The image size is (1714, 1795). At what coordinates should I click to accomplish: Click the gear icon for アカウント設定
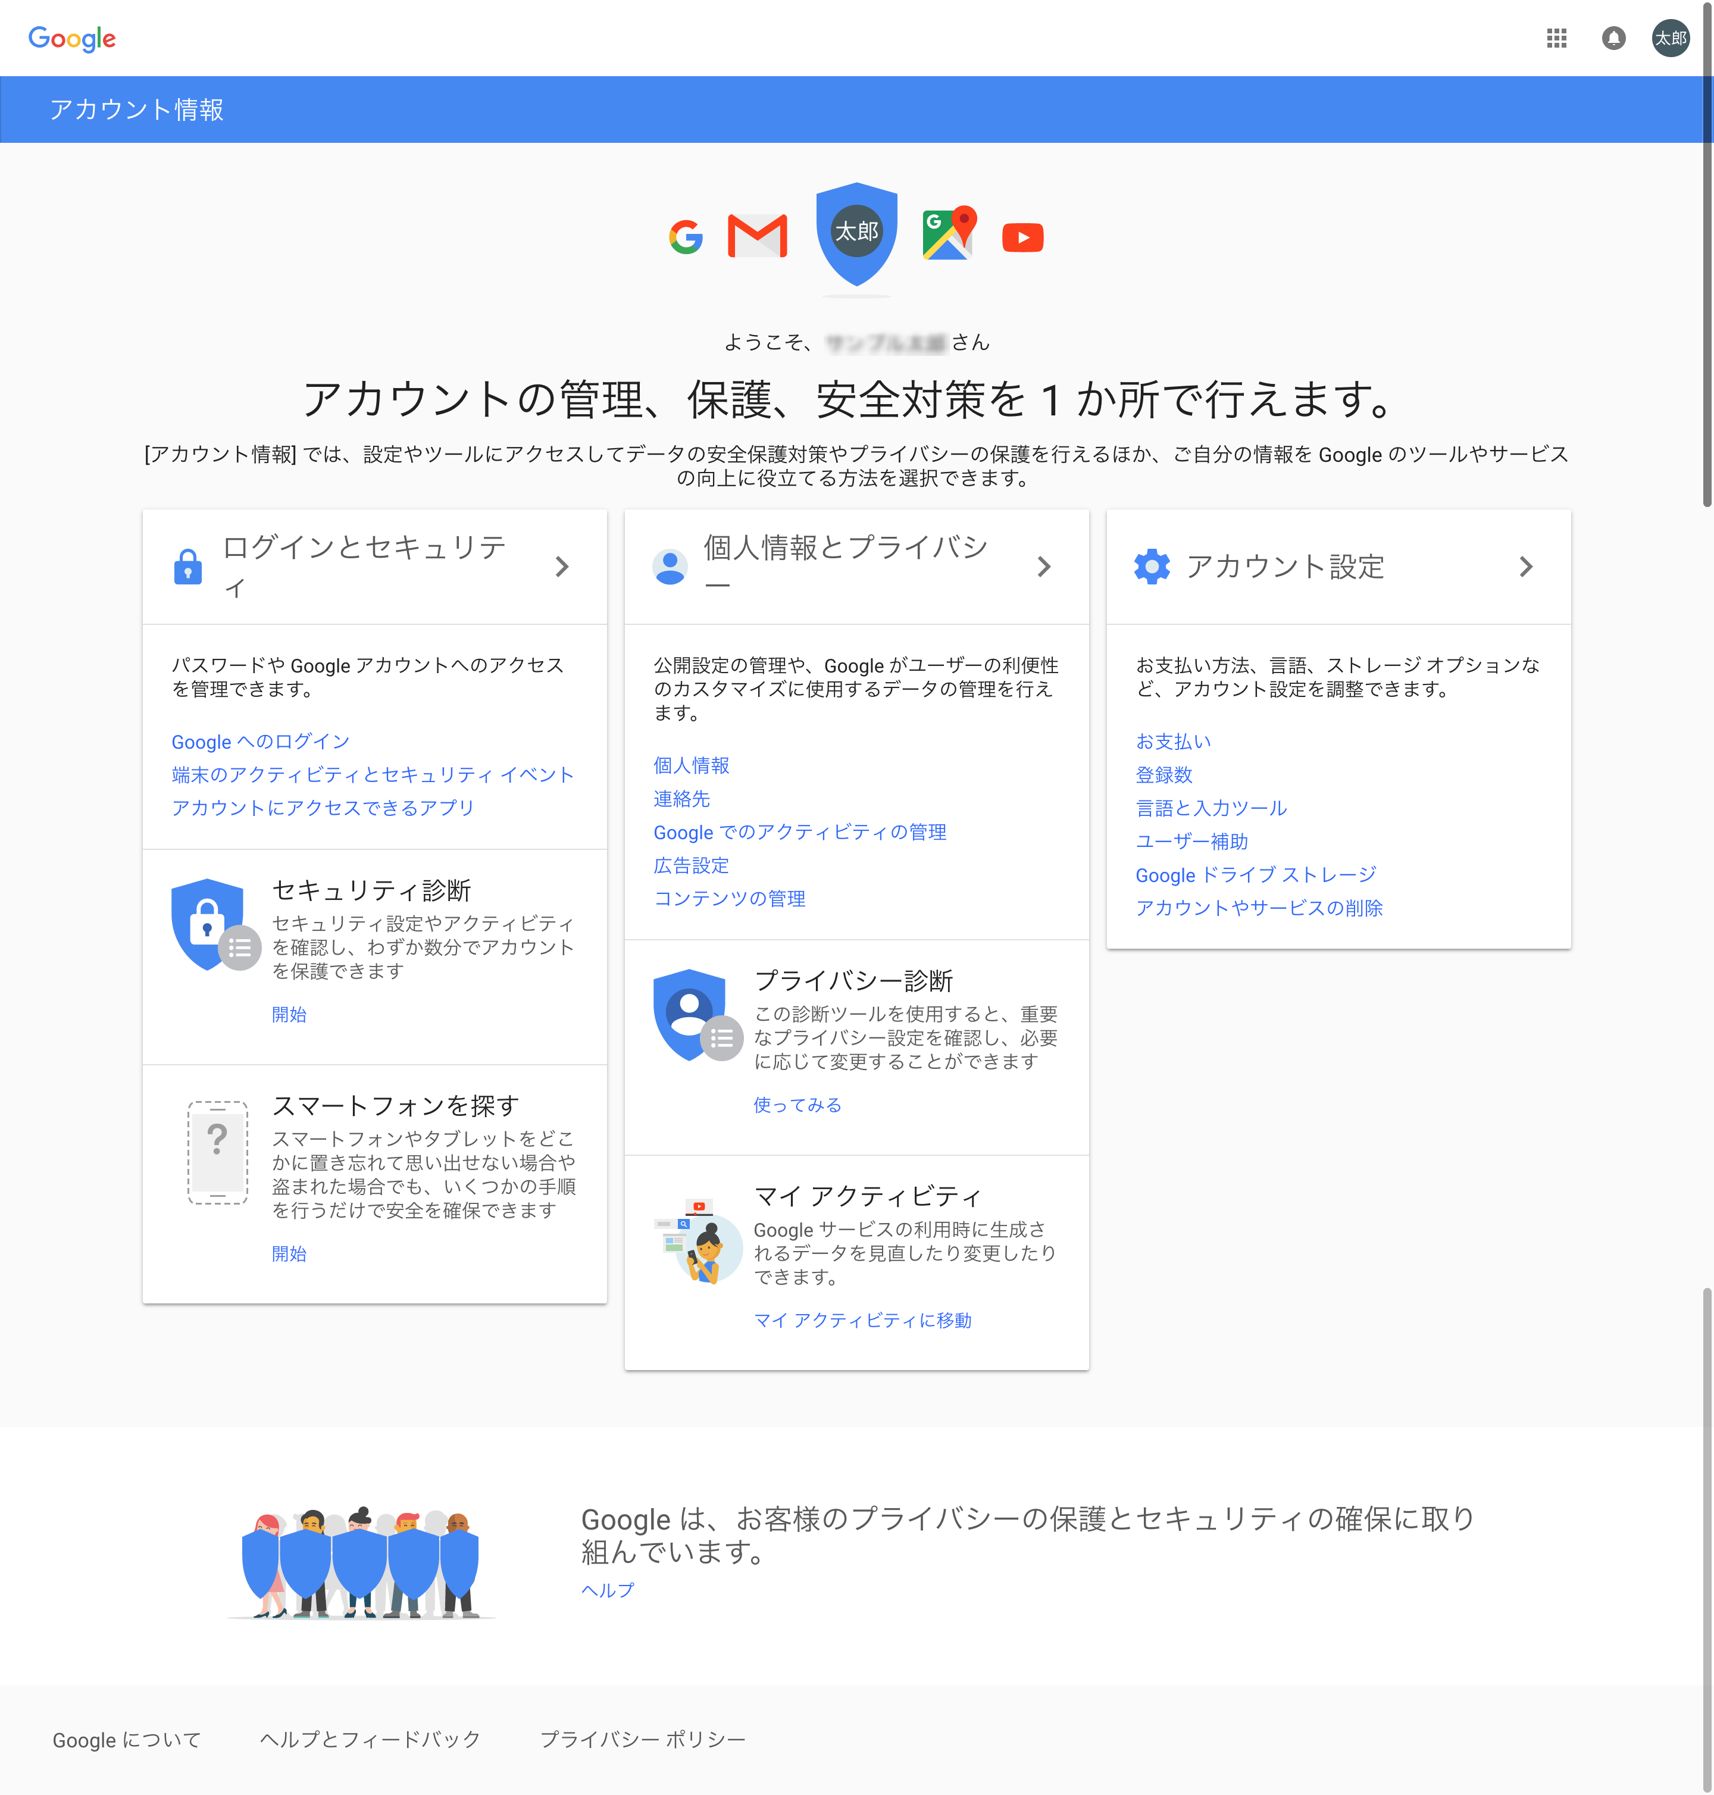1151,567
